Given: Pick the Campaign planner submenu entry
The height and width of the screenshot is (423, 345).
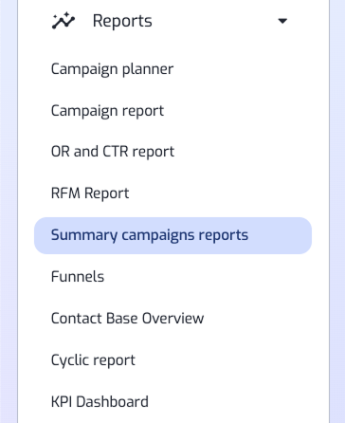Looking at the screenshot, I should coord(112,69).
